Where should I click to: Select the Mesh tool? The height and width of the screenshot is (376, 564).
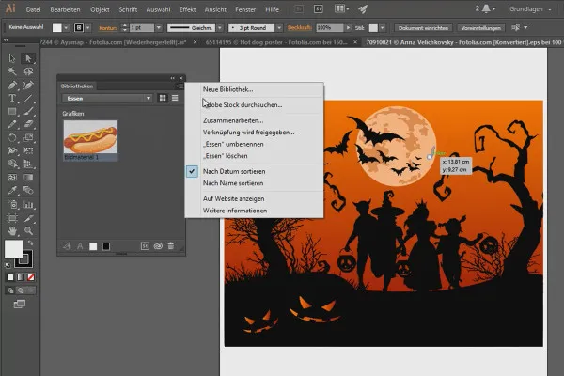[12, 178]
